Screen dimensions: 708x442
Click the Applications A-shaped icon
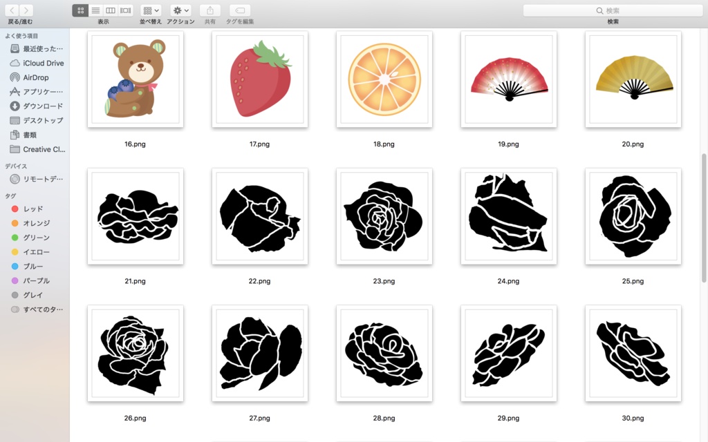click(x=15, y=92)
